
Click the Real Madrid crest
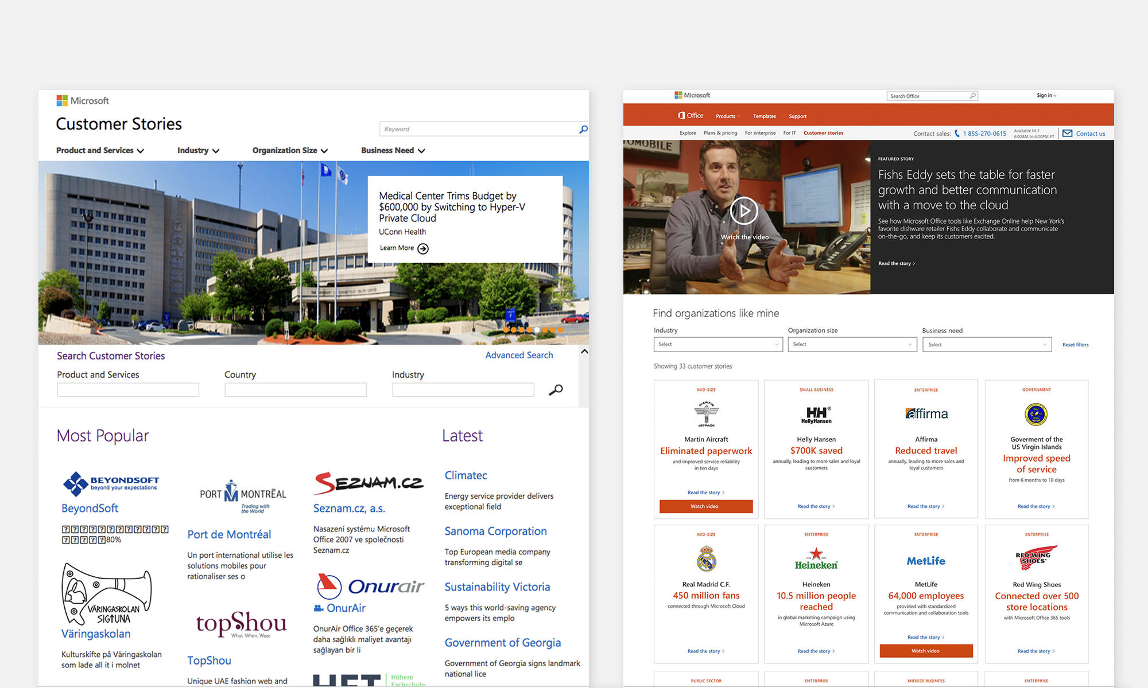pos(707,558)
